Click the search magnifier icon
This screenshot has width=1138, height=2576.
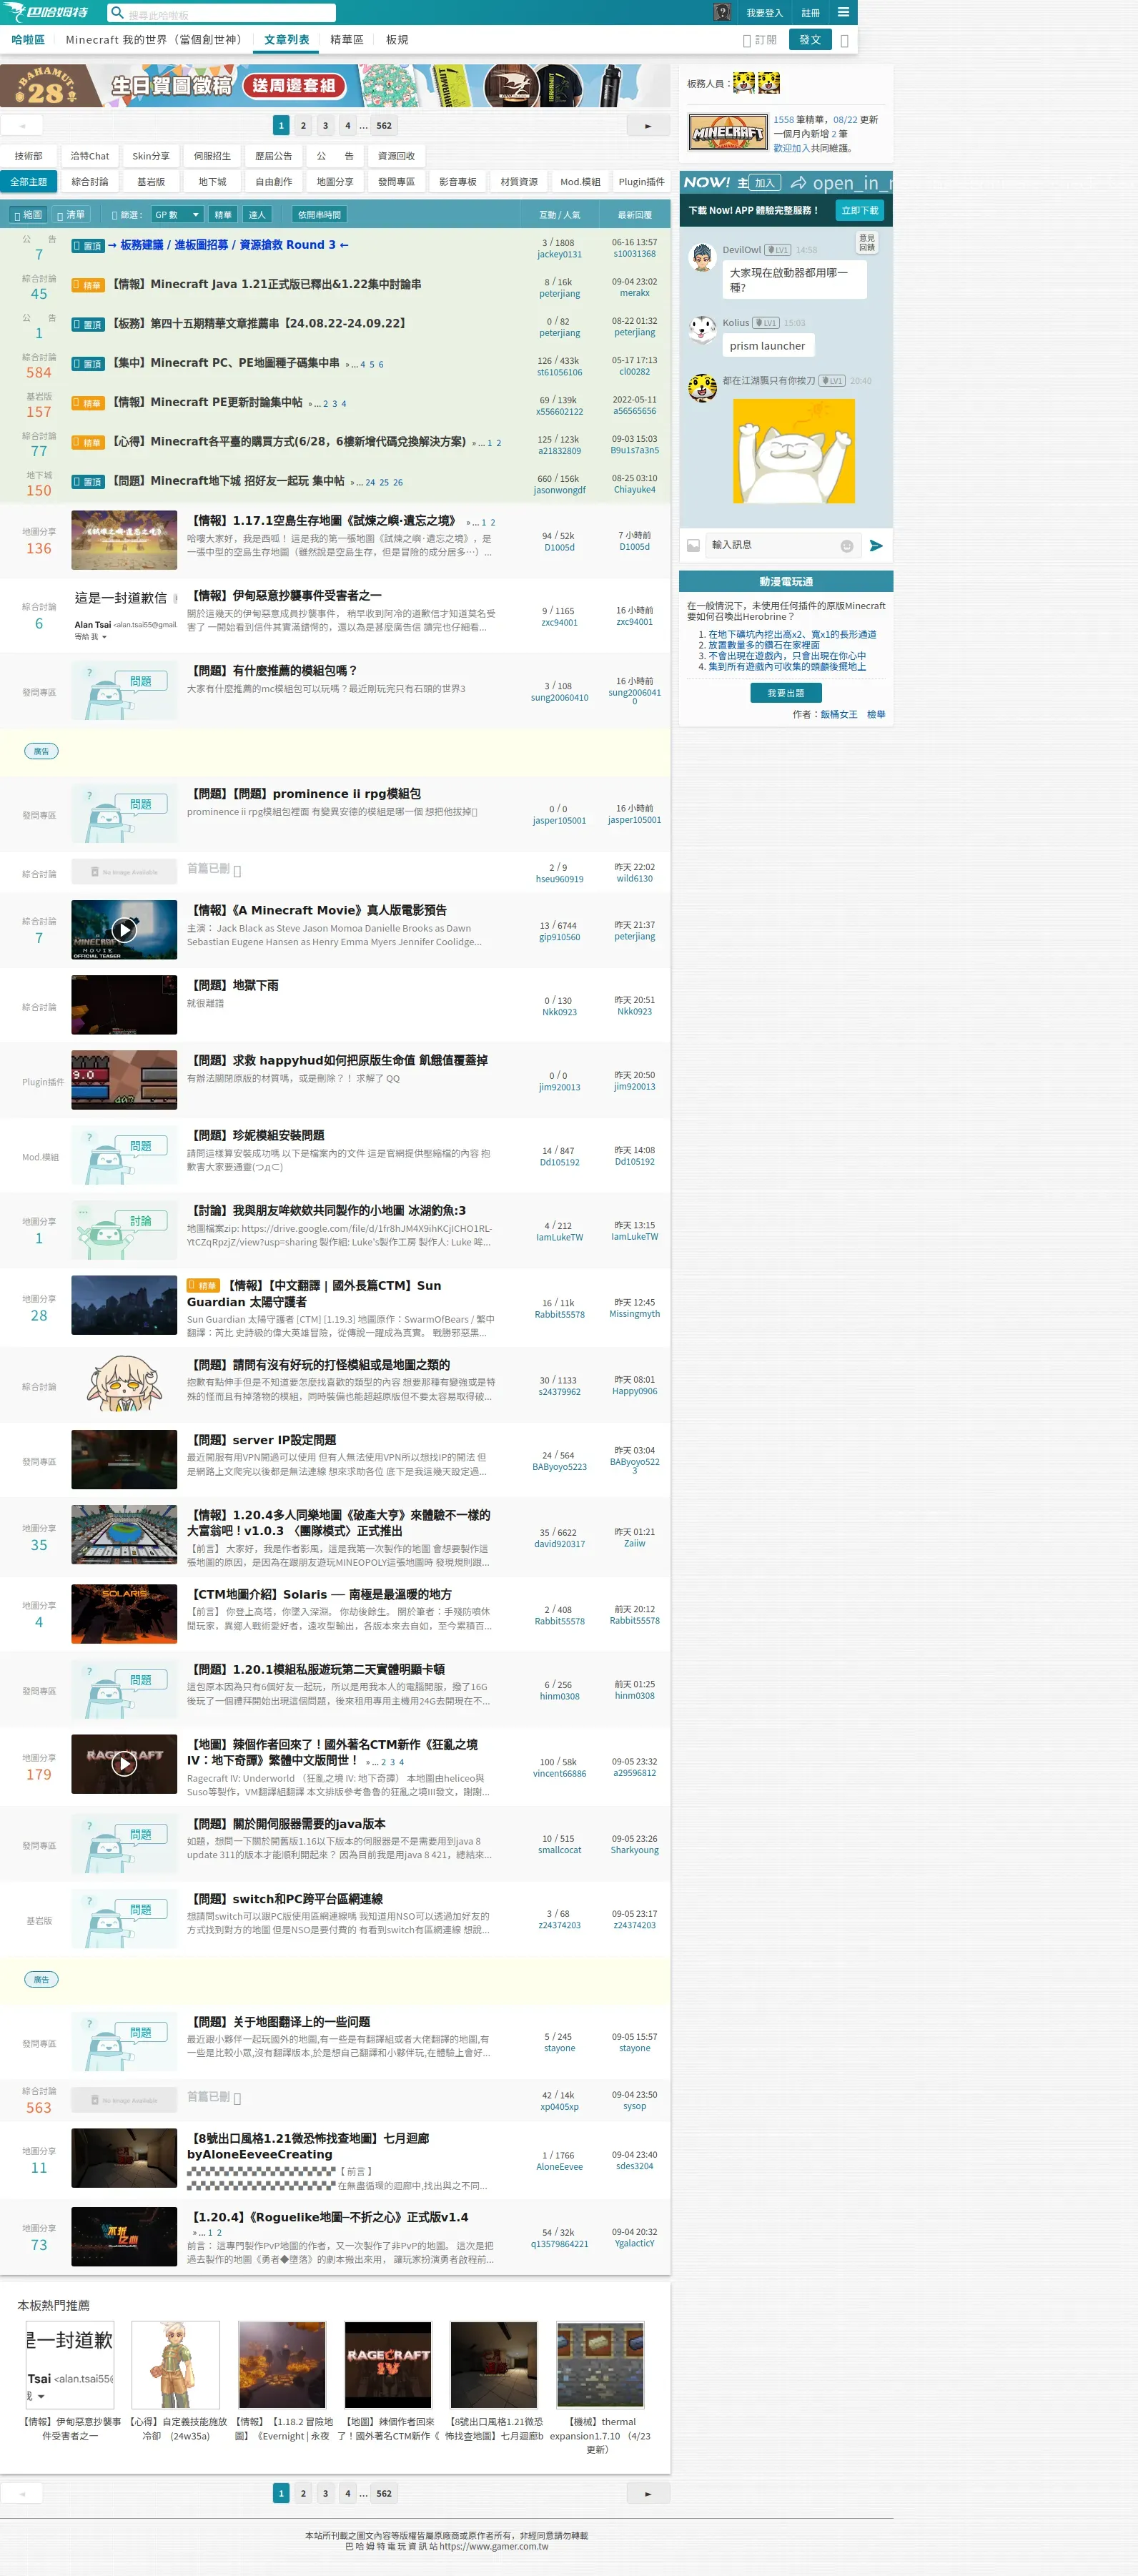(x=117, y=13)
